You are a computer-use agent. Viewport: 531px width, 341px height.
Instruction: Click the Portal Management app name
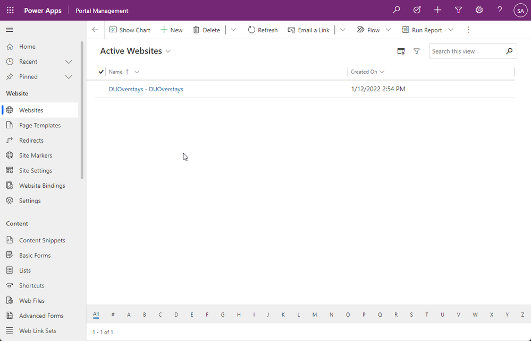[x=102, y=11]
